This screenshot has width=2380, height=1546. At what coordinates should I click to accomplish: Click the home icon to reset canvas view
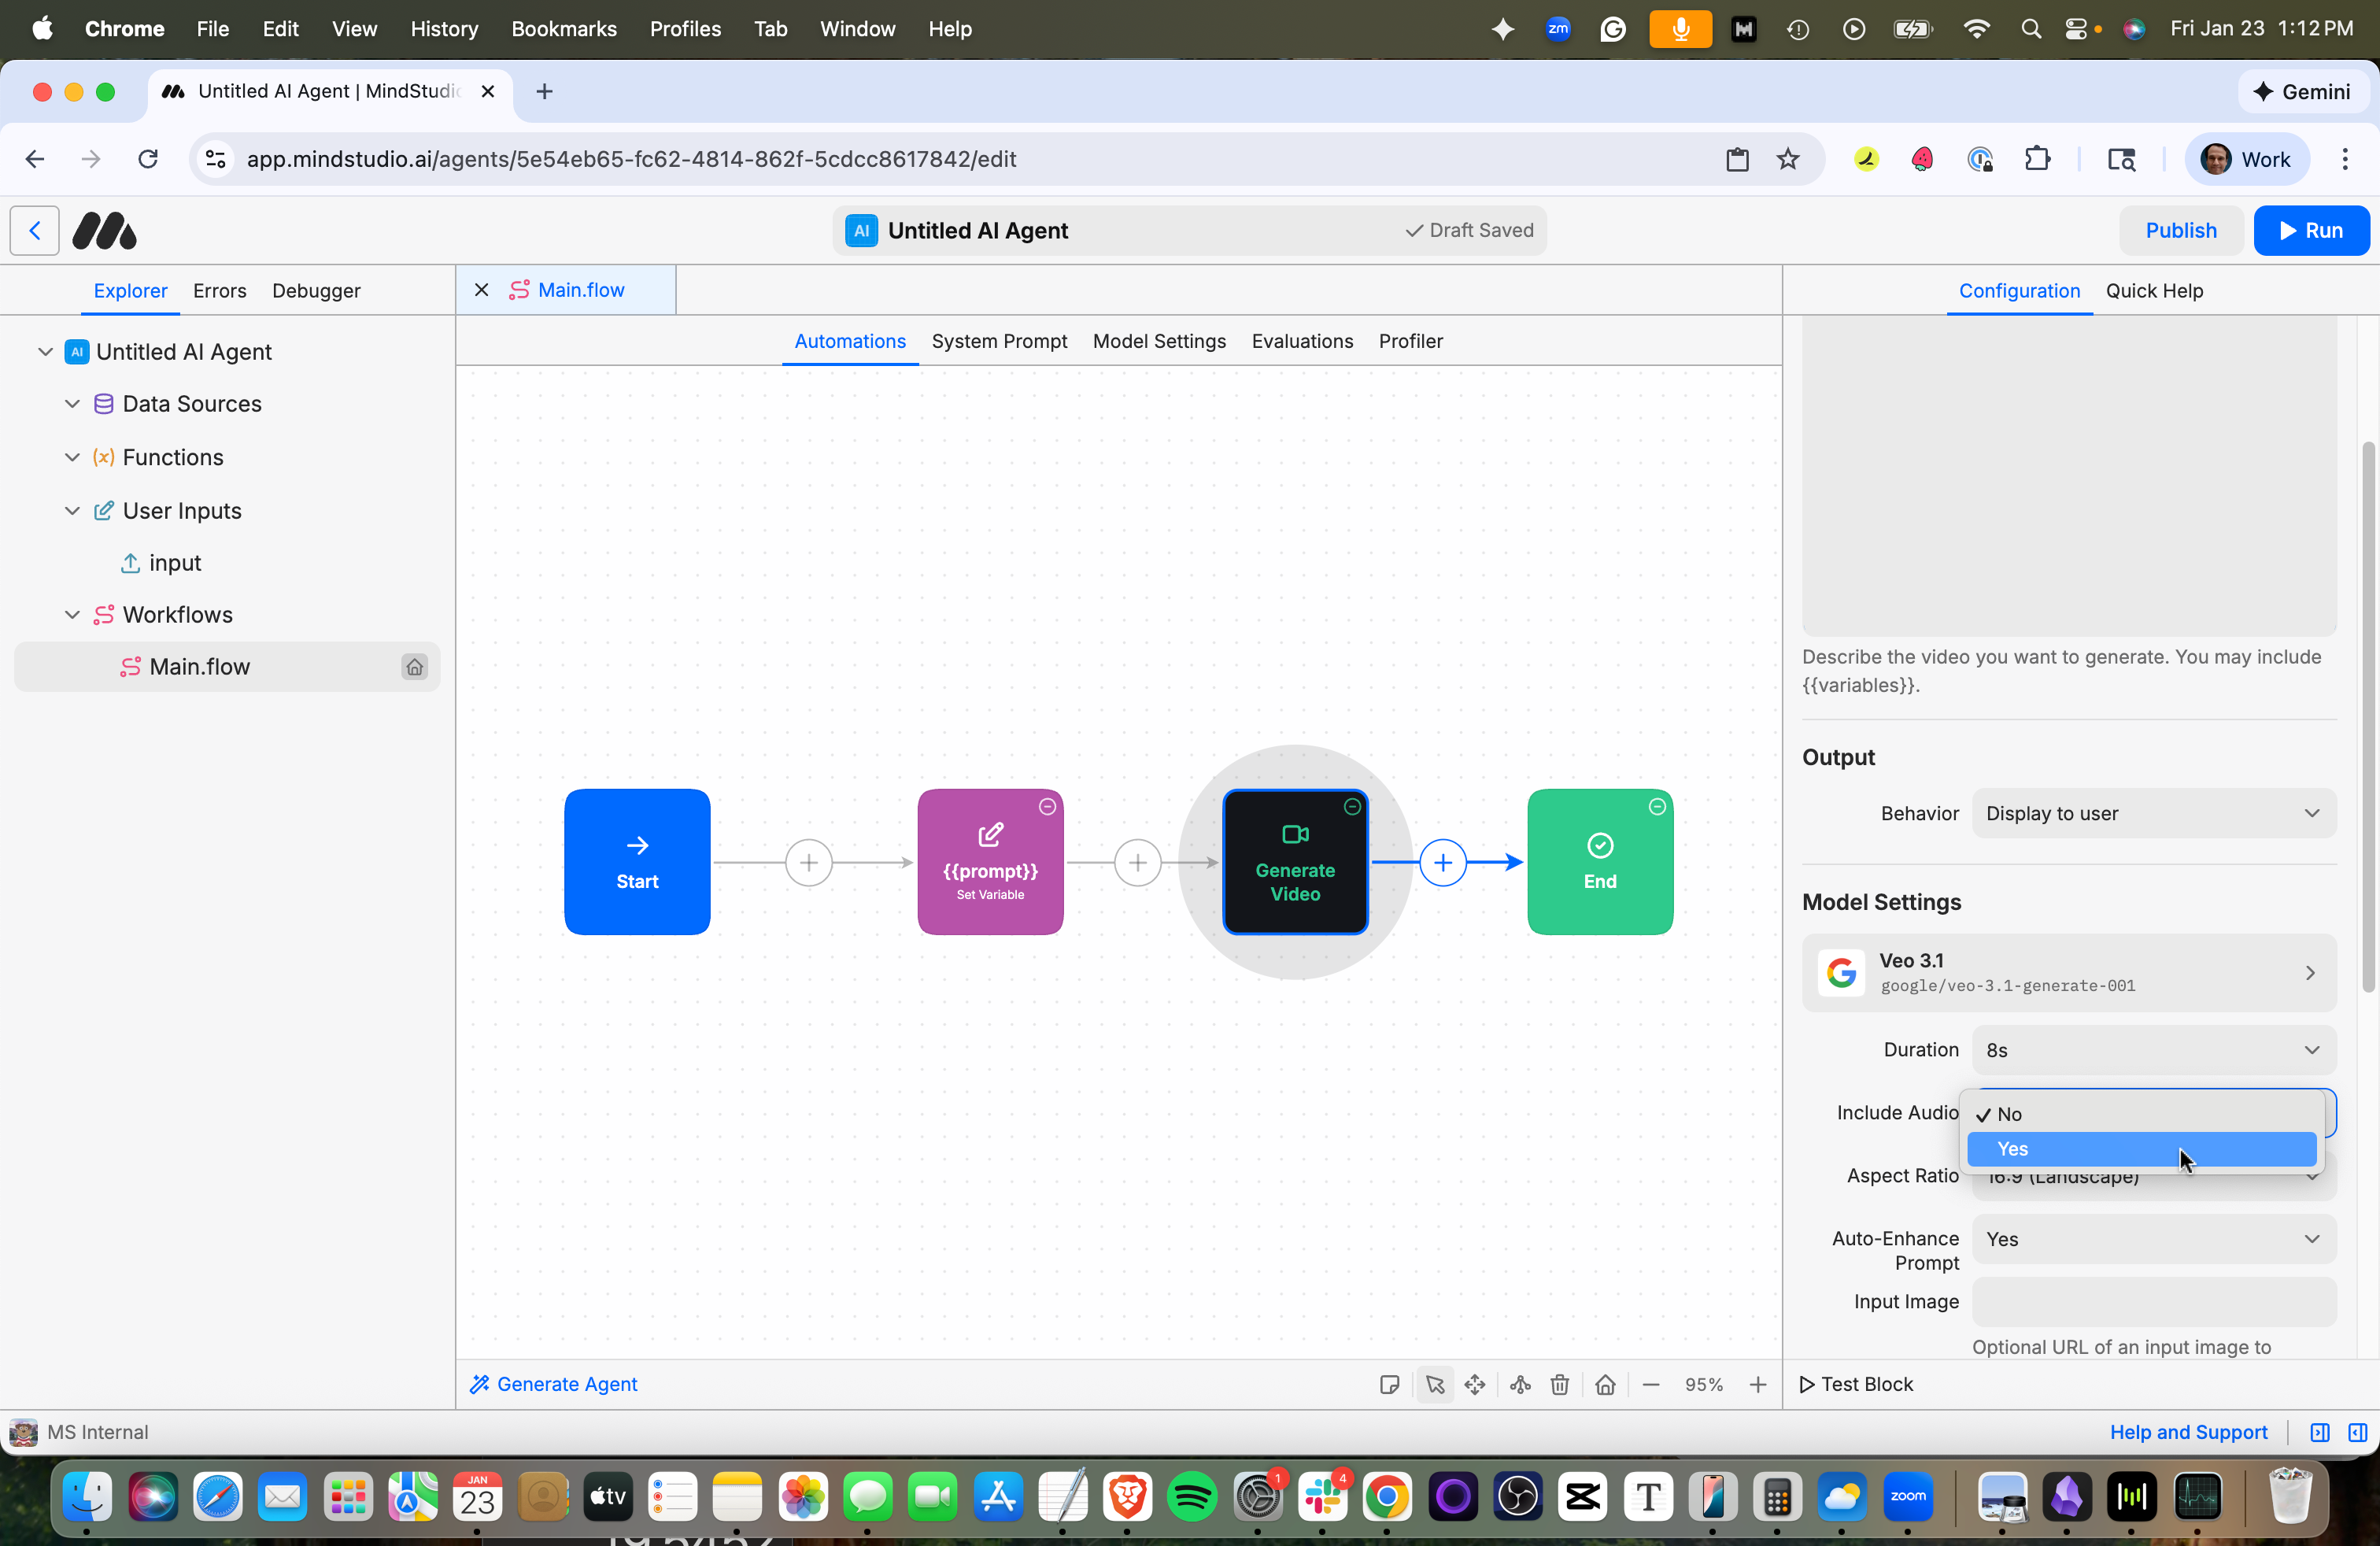click(1605, 1384)
